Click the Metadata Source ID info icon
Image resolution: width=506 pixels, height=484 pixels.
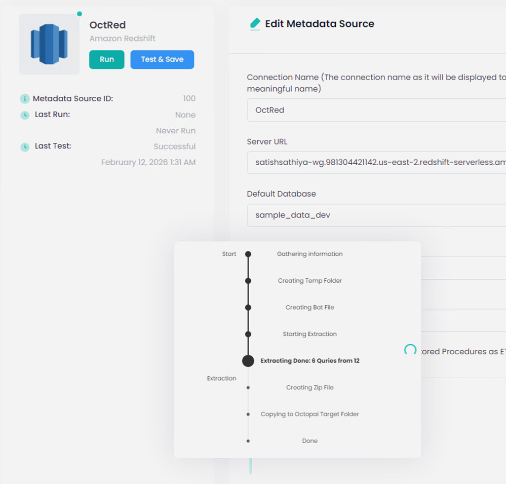(25, 99)
